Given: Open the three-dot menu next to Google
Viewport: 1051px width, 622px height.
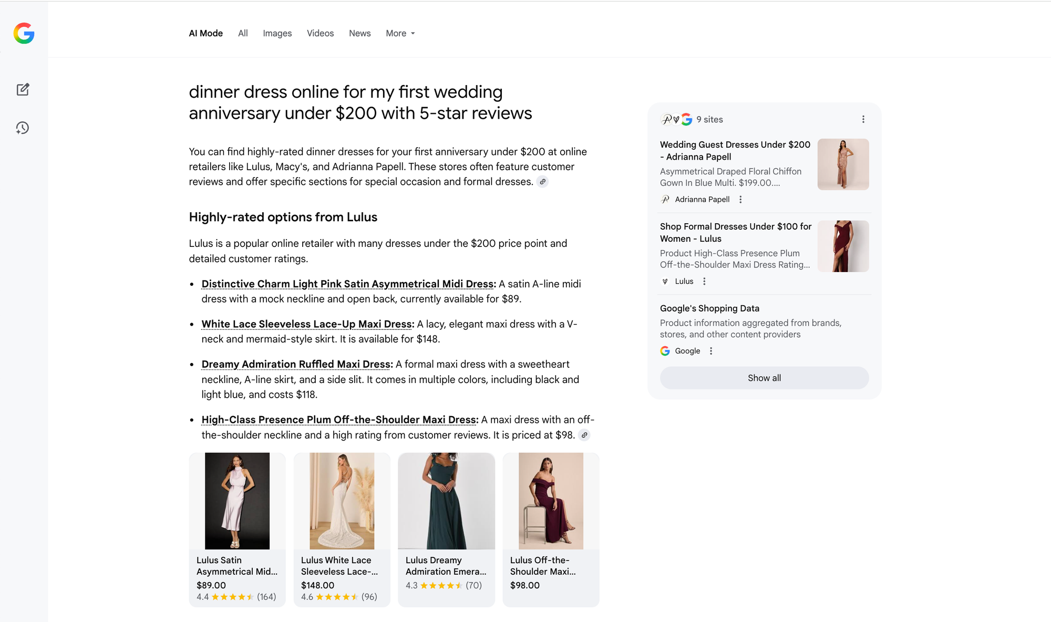Looking at the screenshot, I should point(711,350).
